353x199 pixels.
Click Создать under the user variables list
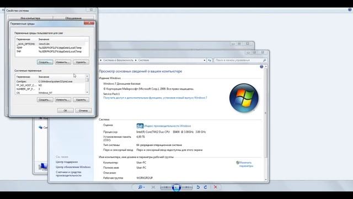coord(45,62)
